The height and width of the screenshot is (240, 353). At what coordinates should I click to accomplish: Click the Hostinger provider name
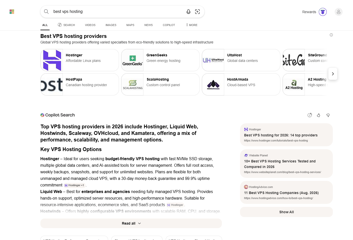coord(74,55)
